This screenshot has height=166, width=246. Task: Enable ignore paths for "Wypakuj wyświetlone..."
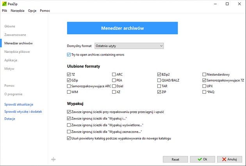click(69, 125)
